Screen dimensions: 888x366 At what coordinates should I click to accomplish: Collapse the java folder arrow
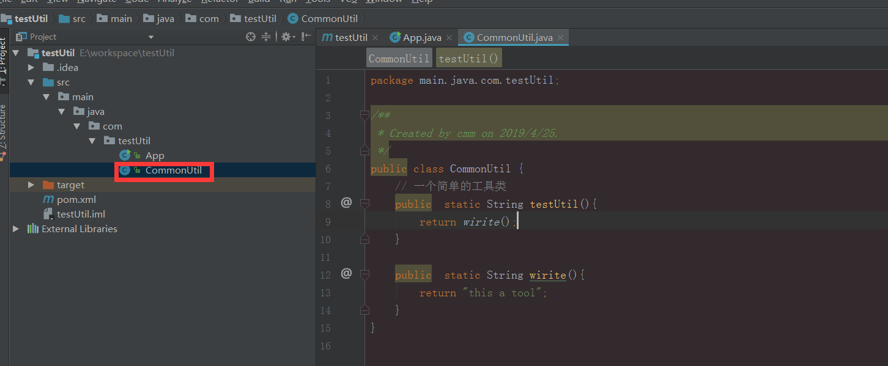click(x=61, y=111)
